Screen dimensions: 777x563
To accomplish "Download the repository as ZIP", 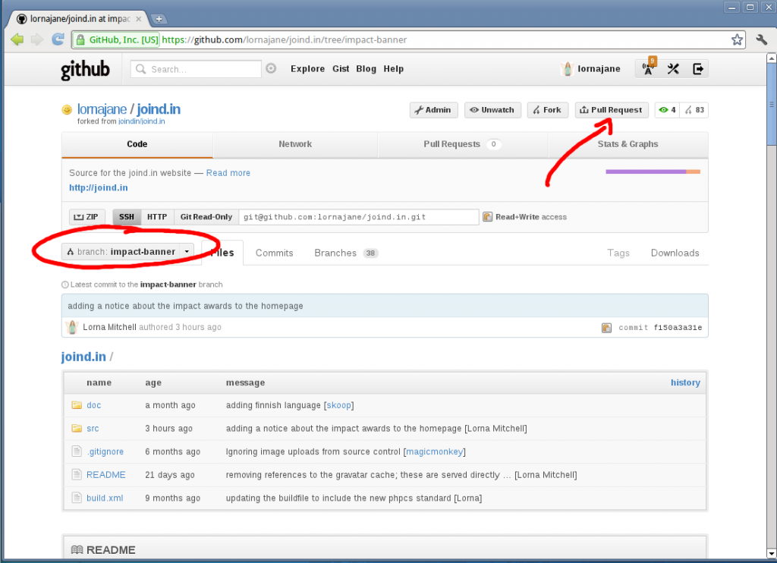I will point(87,217).
